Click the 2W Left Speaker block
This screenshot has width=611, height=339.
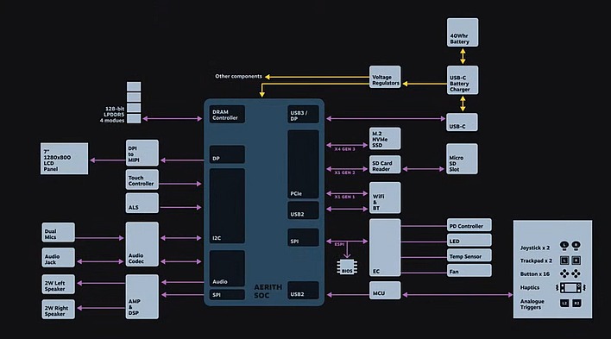[x=58, y=284]
